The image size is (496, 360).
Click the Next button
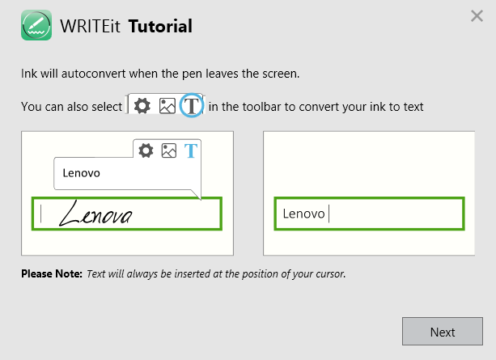[443, 332]
